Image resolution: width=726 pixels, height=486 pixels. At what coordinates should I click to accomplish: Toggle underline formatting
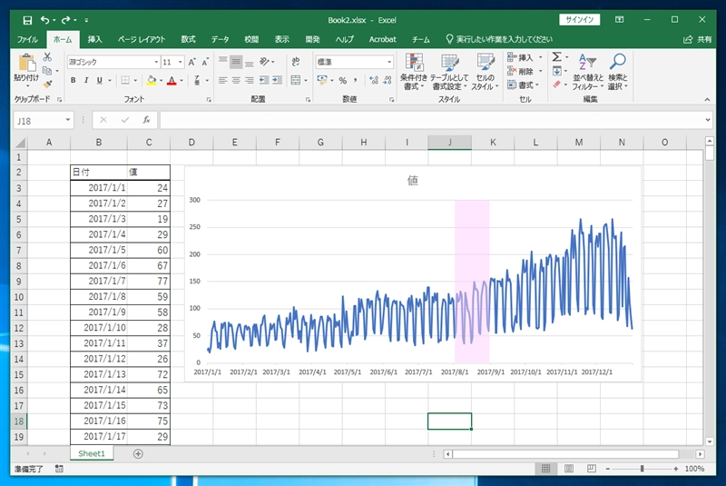(99, 80)
